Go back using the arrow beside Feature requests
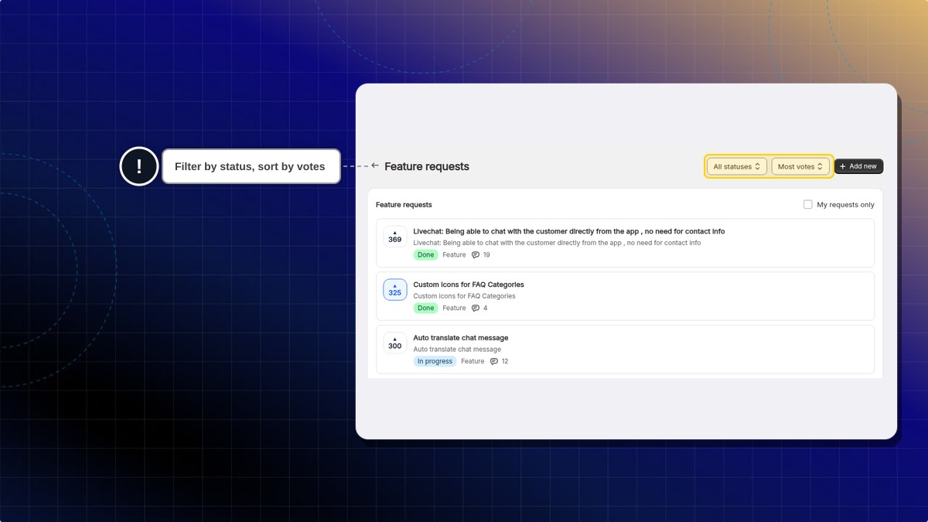Viewport: 928px width, 522px height. [x=375, y=165]
